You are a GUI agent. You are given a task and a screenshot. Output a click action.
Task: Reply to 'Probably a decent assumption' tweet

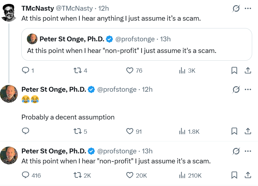tap(26, 131)
